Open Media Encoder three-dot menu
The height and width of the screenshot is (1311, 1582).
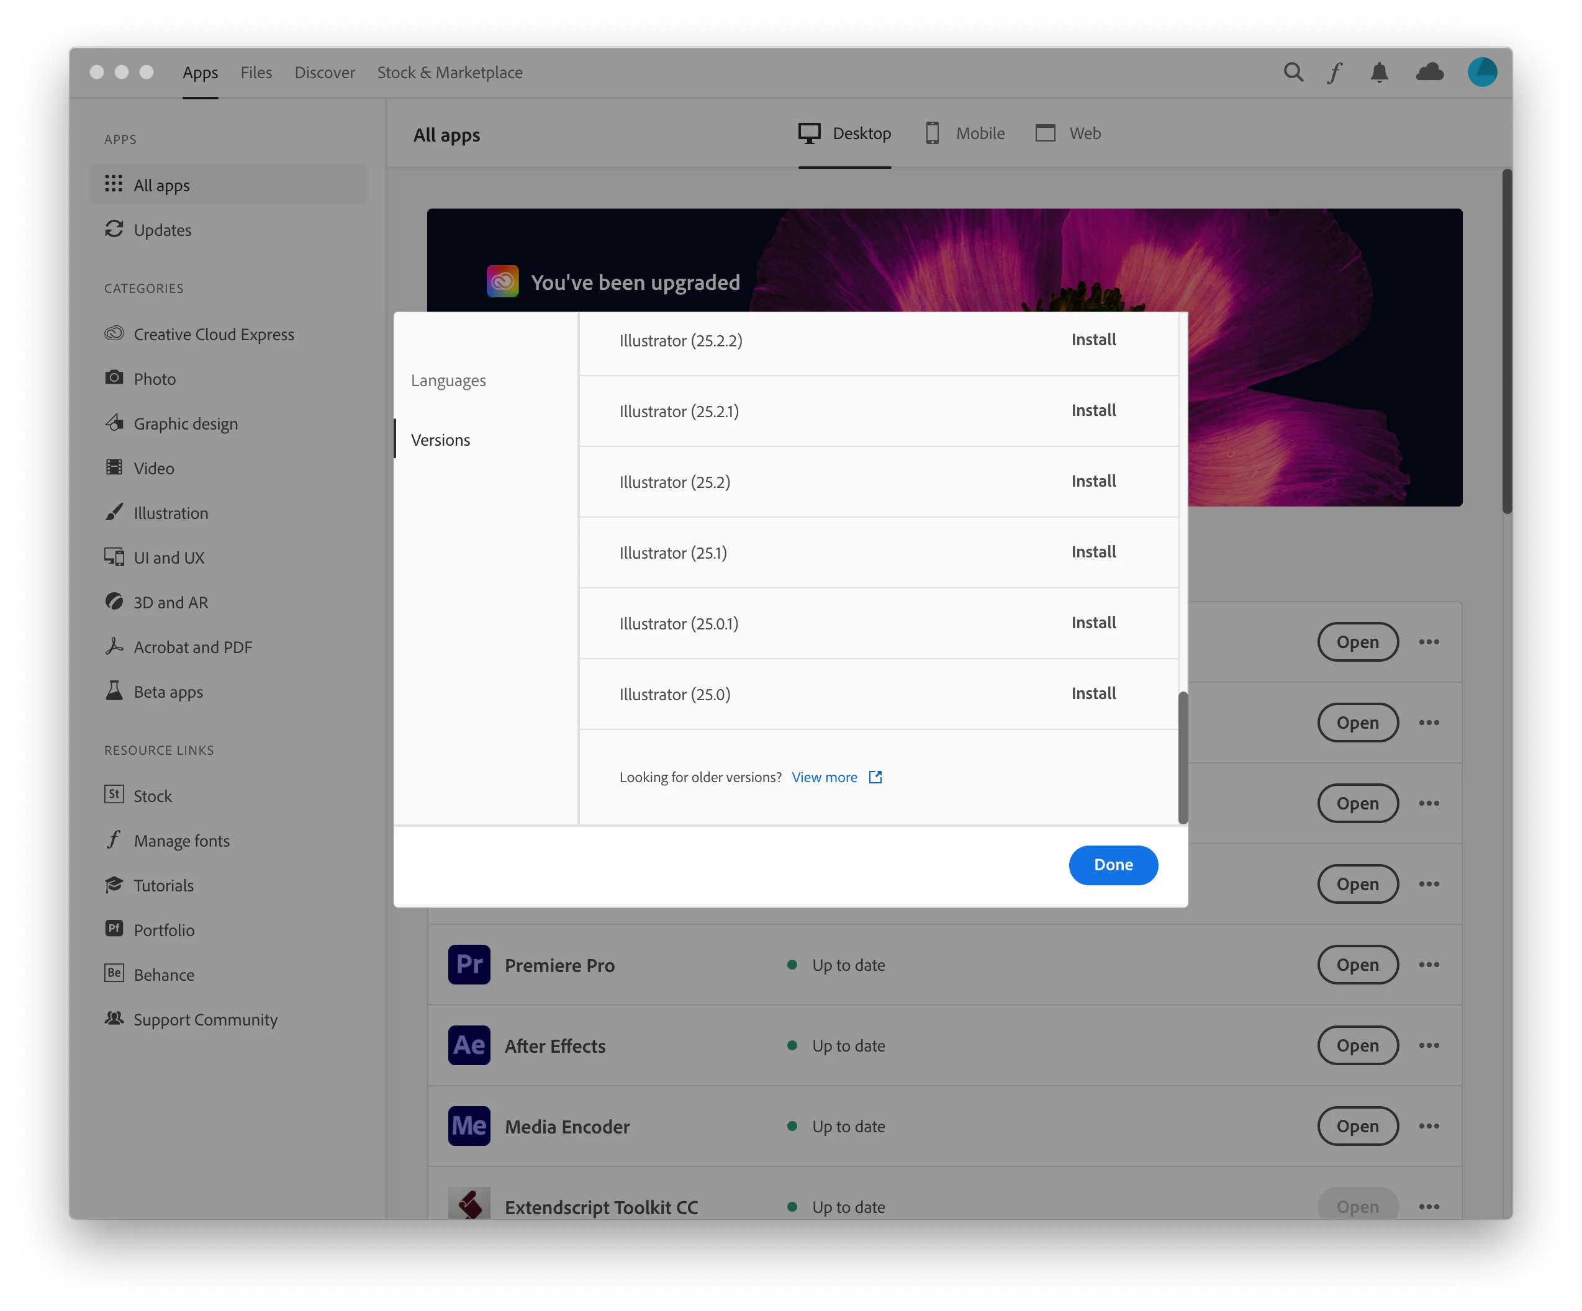point(1428,1126)
